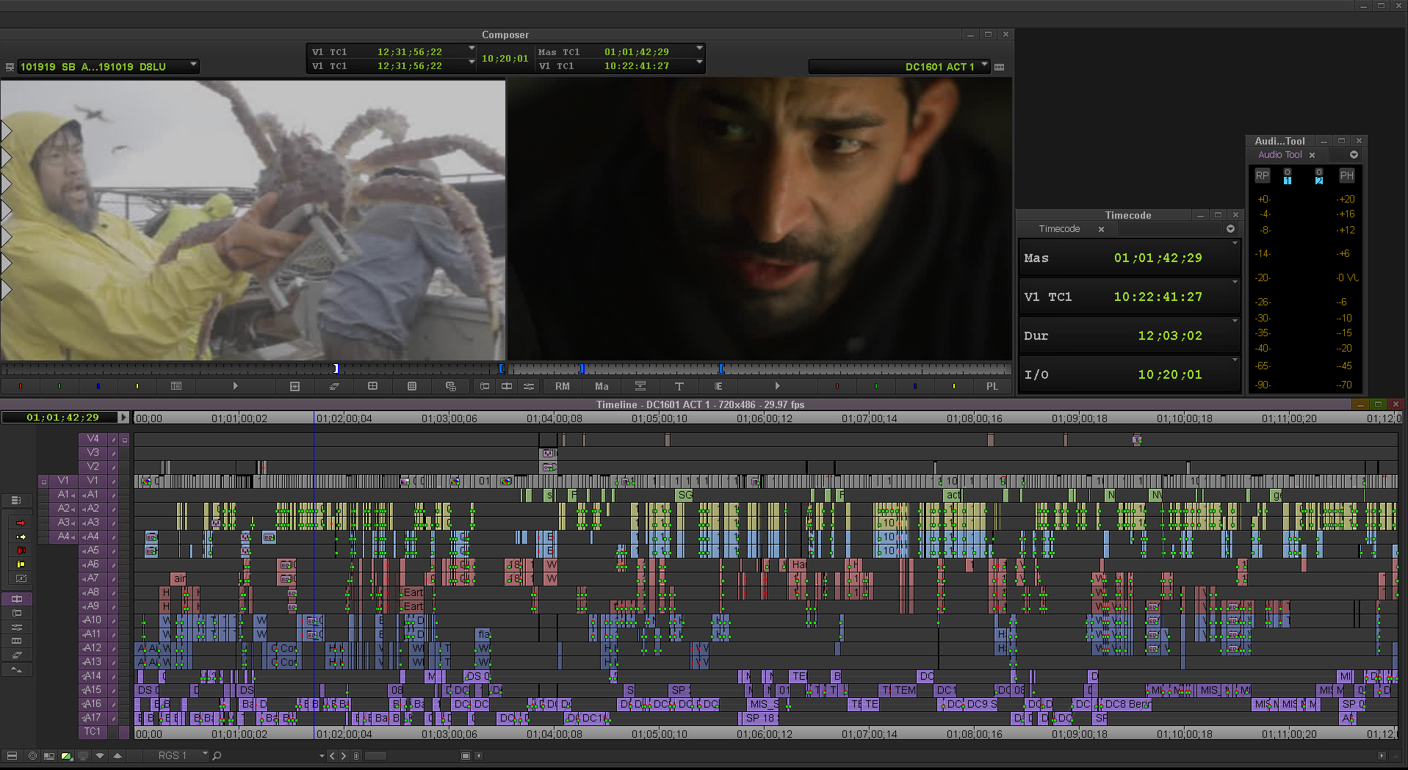Screen dimensions: 1408x770
Task: Click the Lift icon under source monitor
Action: [334, 386]
